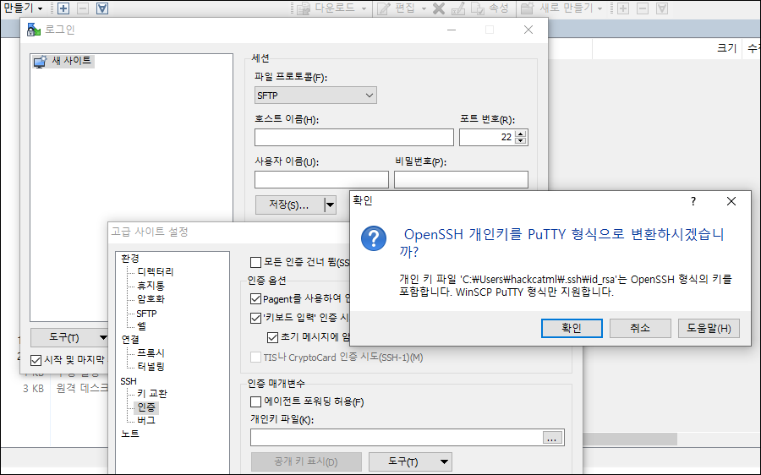The height and width of the screenshot is (475, 761).
Task: Click the 사용자 이름 input field
Action: [x=322, y=179]
